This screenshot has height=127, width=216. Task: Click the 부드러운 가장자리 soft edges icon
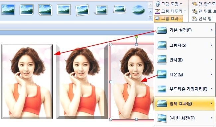click(162, 89)
